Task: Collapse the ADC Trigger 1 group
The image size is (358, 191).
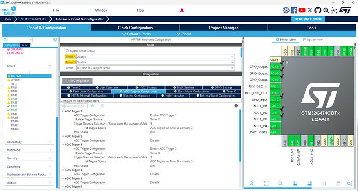Action: 63,111
